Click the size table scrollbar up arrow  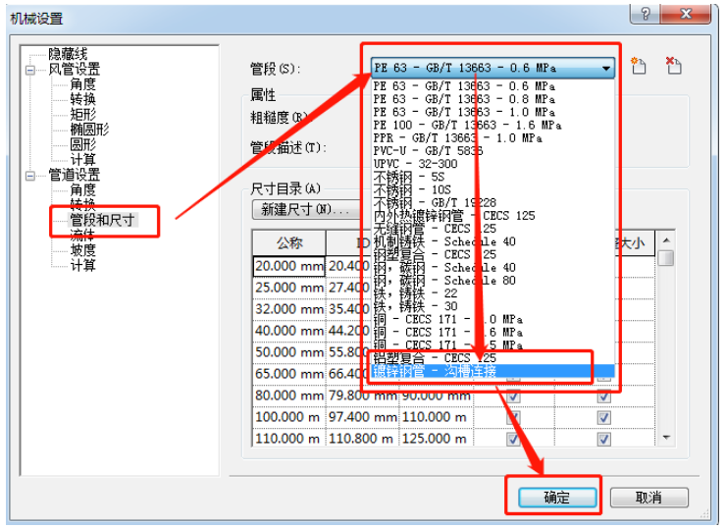pos(666,239)
